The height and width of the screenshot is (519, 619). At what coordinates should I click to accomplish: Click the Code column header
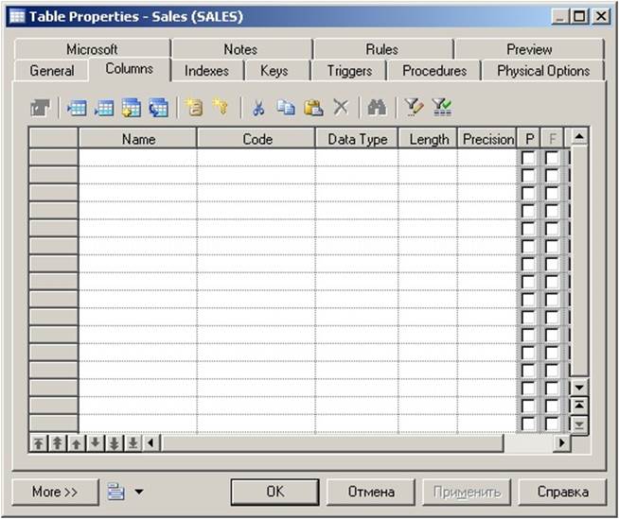(x=257, y=139)
